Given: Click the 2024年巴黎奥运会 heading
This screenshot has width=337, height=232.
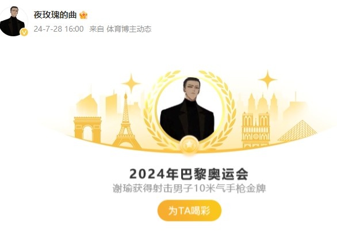Looking at the screenshot, I should 189,174.
